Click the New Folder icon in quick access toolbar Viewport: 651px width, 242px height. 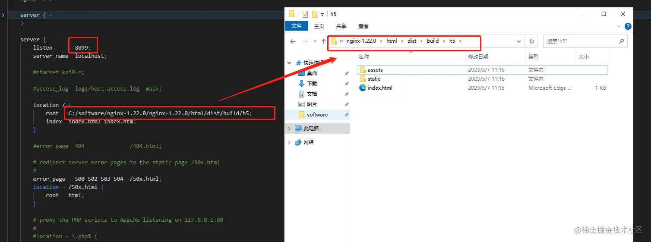(315, 14)
